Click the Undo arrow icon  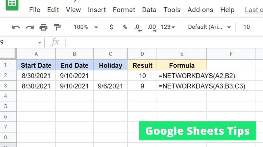16,27
